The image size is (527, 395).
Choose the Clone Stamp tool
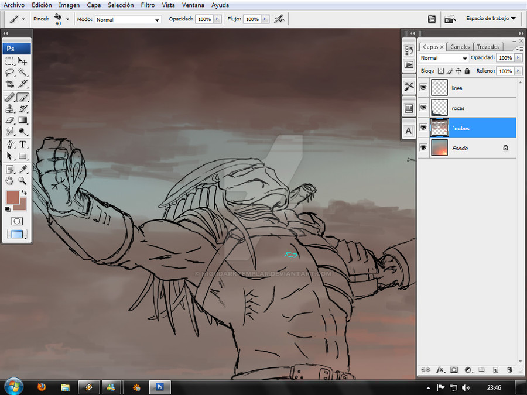[10, 109]
